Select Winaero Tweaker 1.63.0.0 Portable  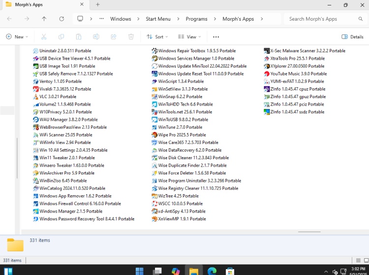(68, 166)
